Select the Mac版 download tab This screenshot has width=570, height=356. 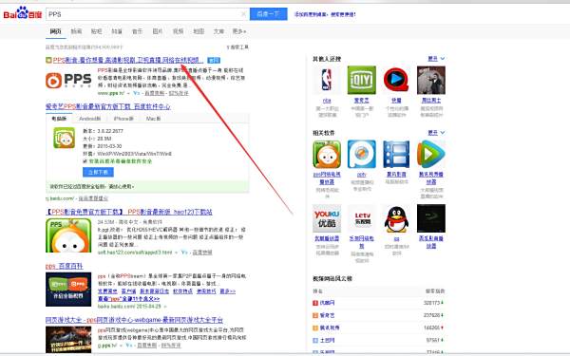(x=153, y=119)
